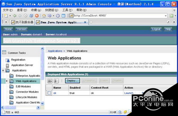
Task: Open the 快捷组(G) menu
Action: coord(52,10)
